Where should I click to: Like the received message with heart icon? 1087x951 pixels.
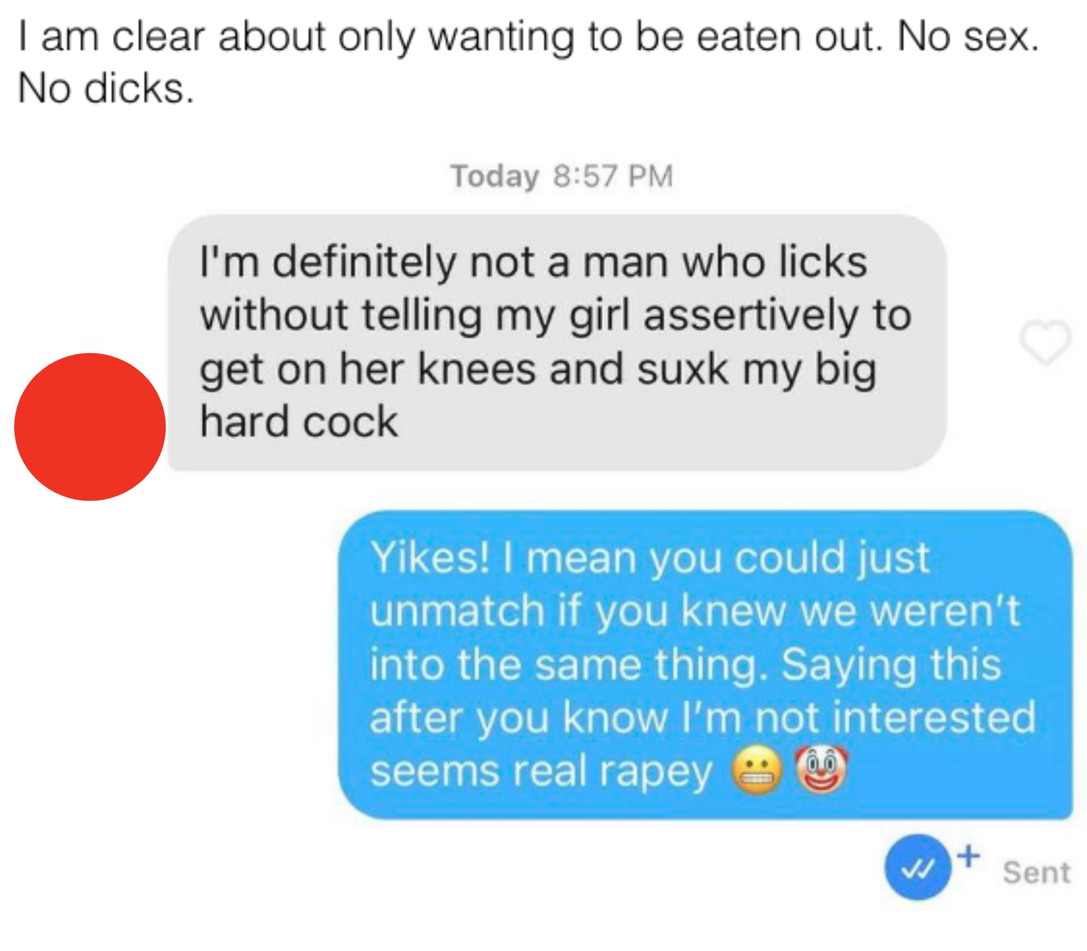(1045, 342)
